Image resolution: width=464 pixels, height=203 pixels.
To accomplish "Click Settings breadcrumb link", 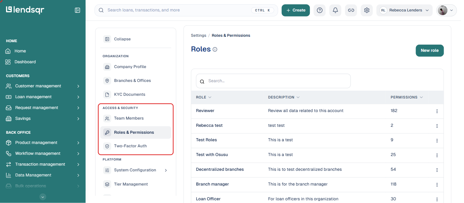I will (199, 36).
